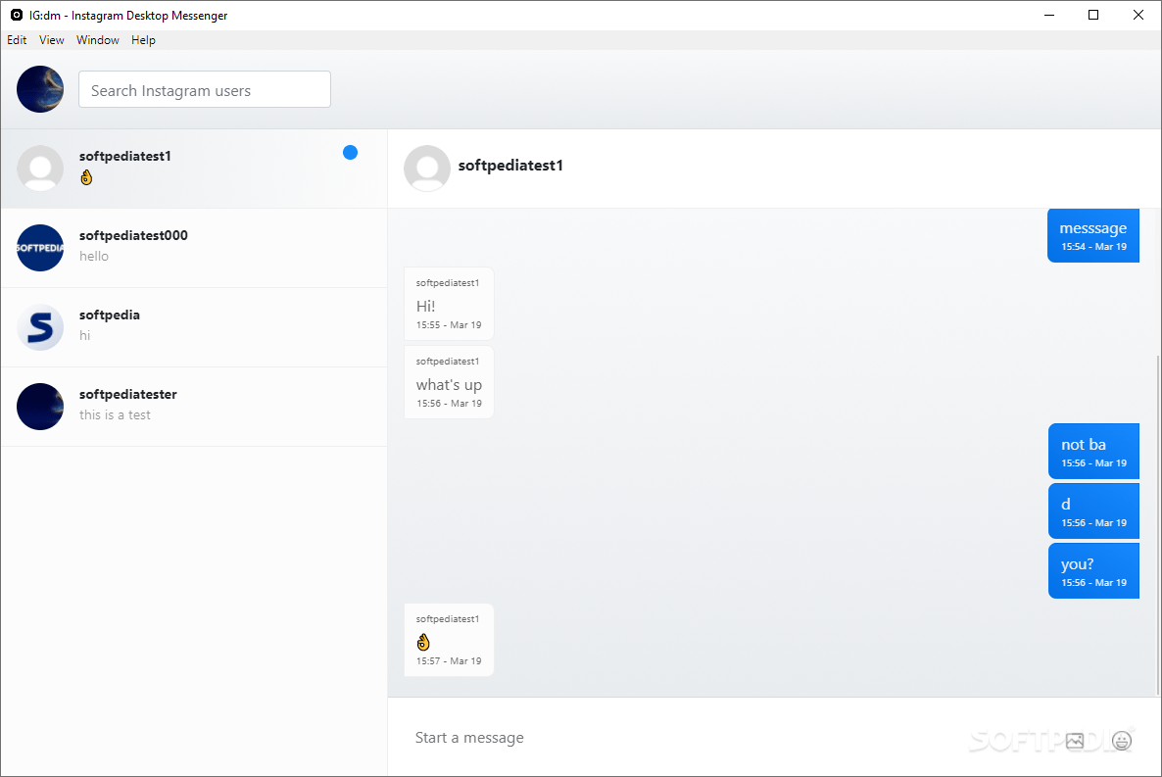Screen dimensions: 1162x777
Task: Click the chat scrollbar
Action: 1157,525
